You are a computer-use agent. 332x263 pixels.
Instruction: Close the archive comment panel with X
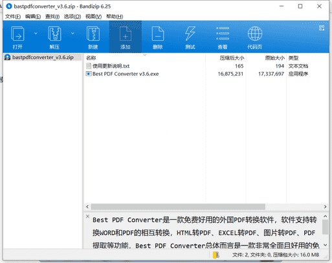87,216
